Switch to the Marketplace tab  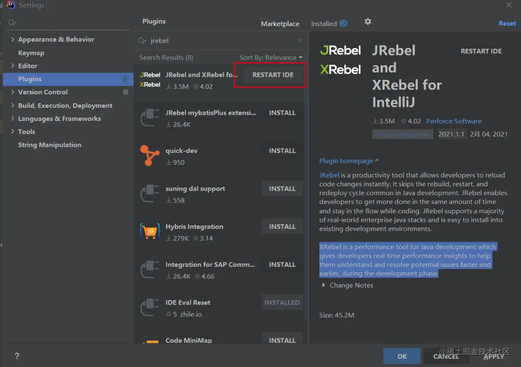click(x=280, y=24)
